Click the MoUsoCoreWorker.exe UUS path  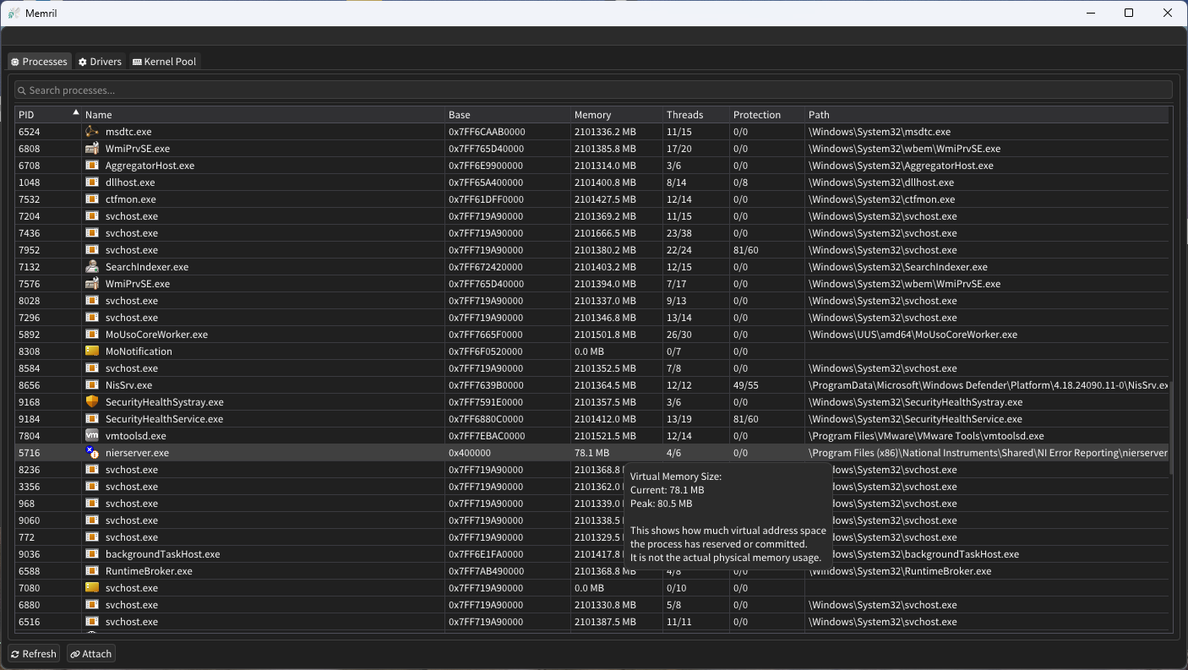(913, 335)
